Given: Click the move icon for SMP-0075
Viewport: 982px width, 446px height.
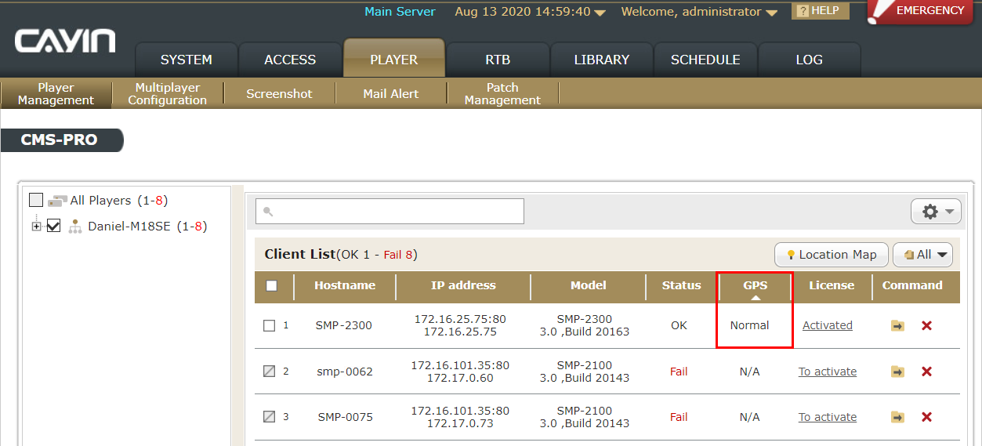Looking at the screenshot, I should point(898,417).
